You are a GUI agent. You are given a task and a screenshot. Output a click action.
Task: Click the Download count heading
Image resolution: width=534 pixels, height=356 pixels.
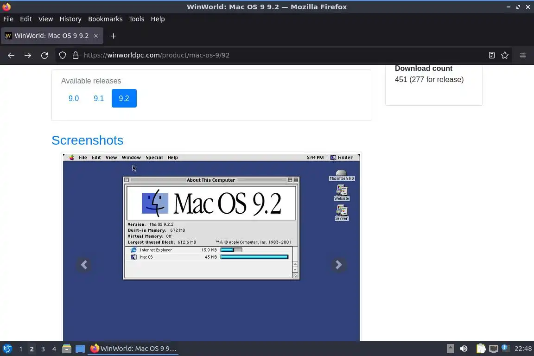click(423, 69)
